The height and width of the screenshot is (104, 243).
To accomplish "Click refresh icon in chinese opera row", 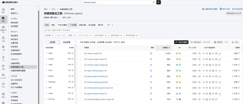I will pyautogui.click(x=239, y=53).
